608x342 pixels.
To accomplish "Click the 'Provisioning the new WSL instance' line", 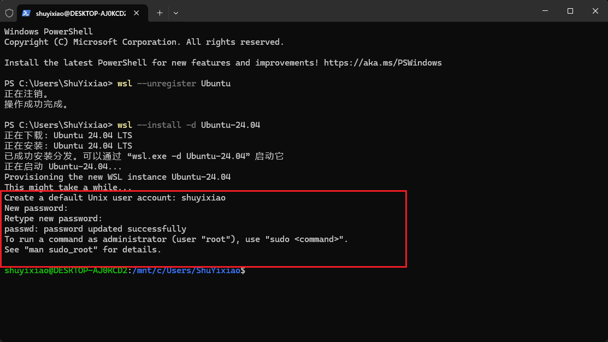I will point(117,177).
